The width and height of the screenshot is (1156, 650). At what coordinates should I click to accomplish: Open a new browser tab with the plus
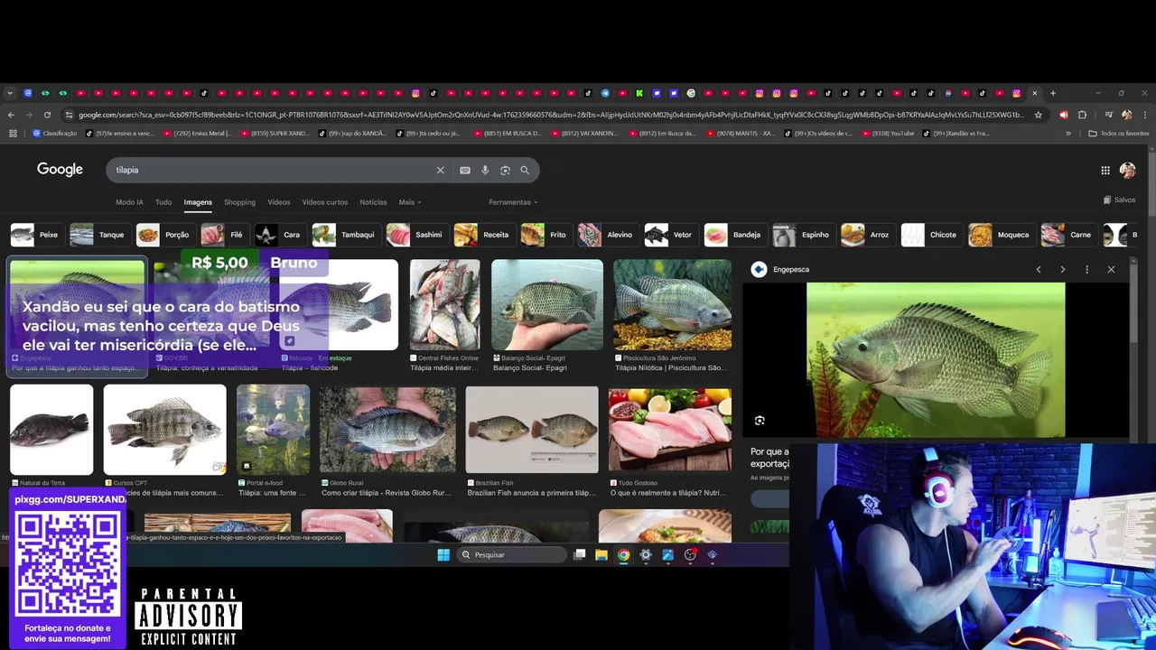click(x=1053, y=93)
